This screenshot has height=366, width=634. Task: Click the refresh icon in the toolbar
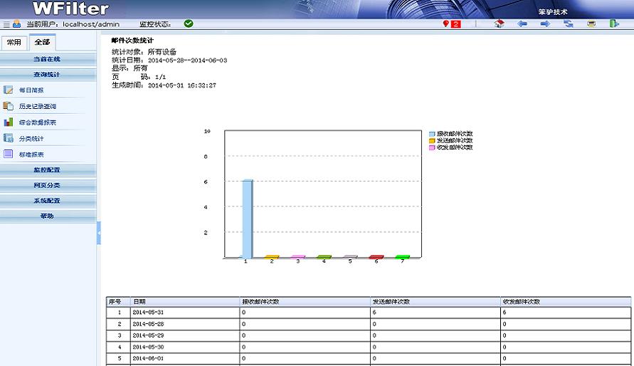pos(569,23)
